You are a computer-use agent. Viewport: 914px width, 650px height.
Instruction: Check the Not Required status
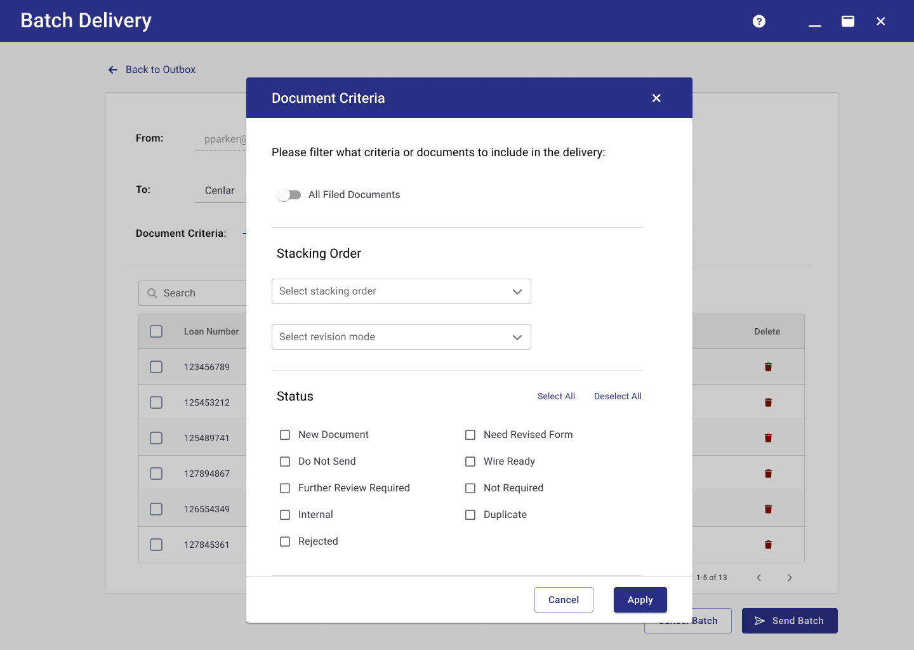tap(470, 488)
